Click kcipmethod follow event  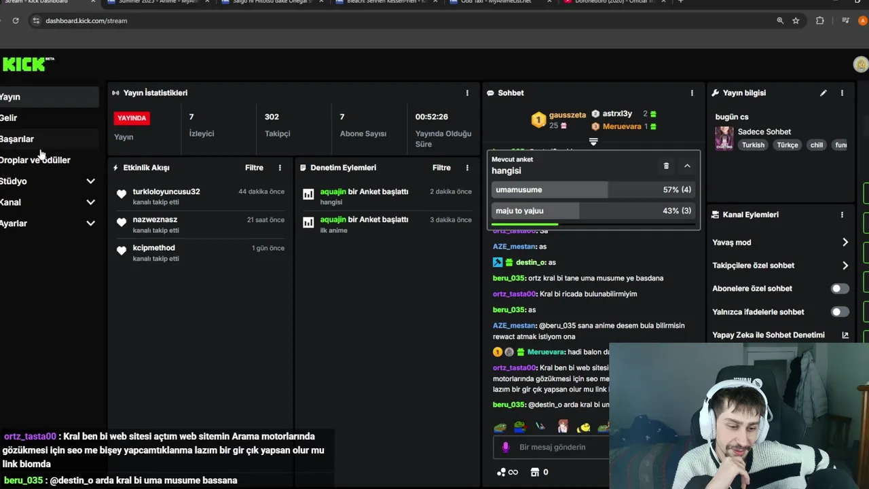[x=200, y=253]
